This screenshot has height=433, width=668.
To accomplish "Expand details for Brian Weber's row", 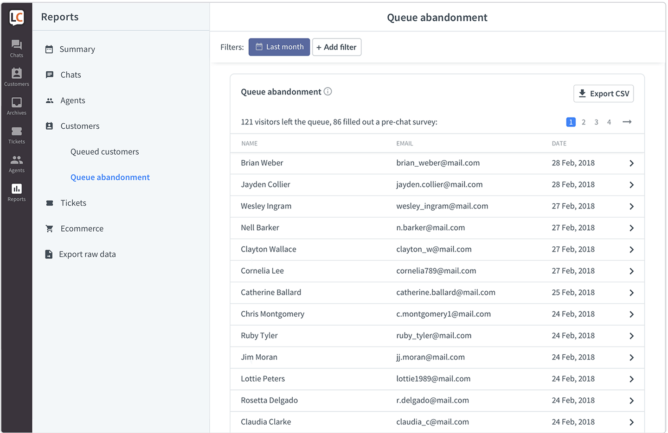I will (x=631, y=163).
